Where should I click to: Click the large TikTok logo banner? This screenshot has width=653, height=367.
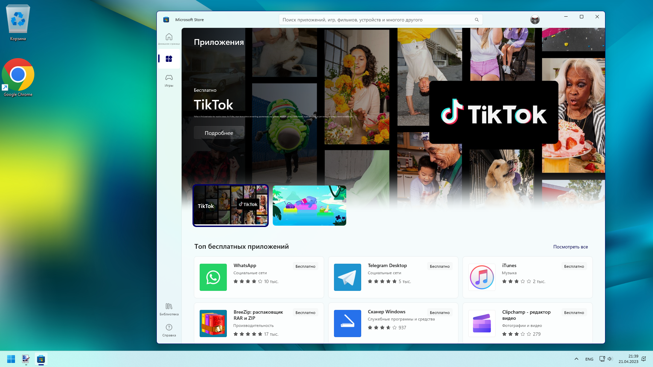click(x=494, y=112)
